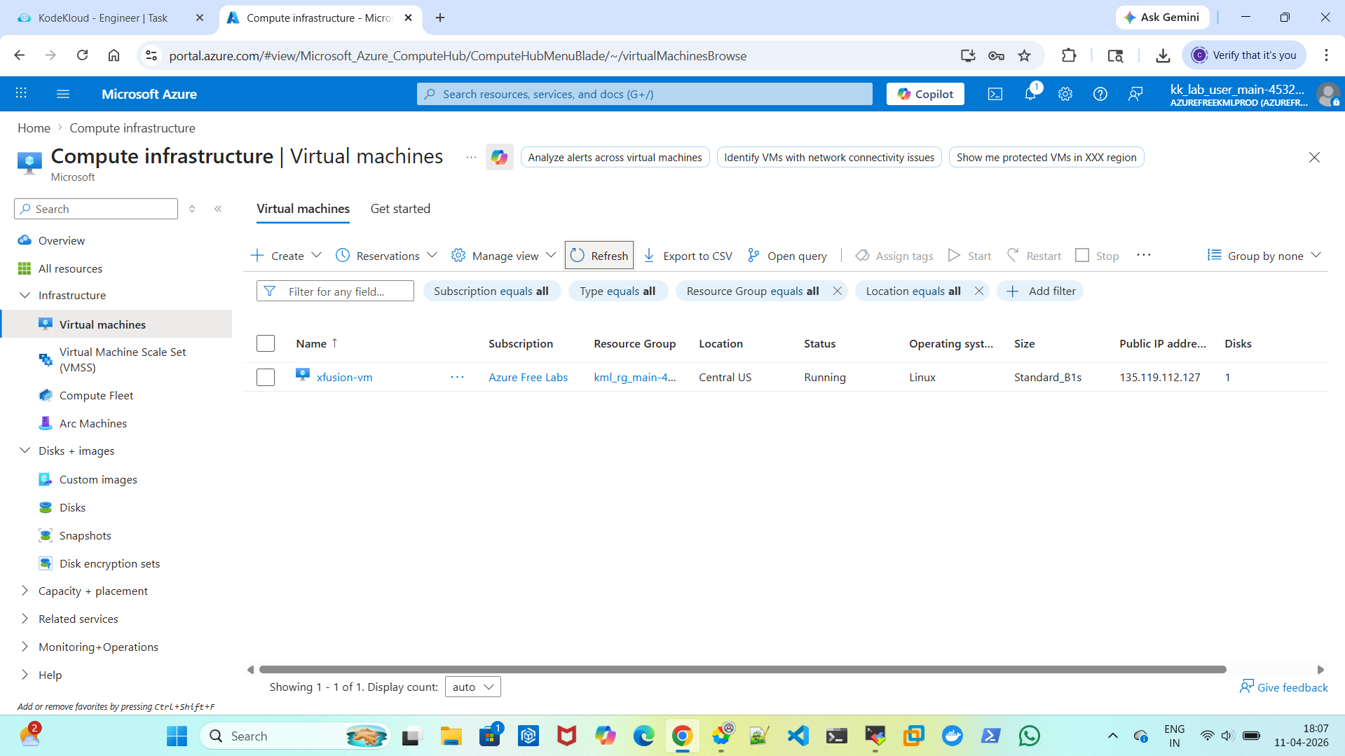Viewport: 1345px width, 756px height.
Task: Click the Copilot button in header
Action: click(x=925, y=94)
